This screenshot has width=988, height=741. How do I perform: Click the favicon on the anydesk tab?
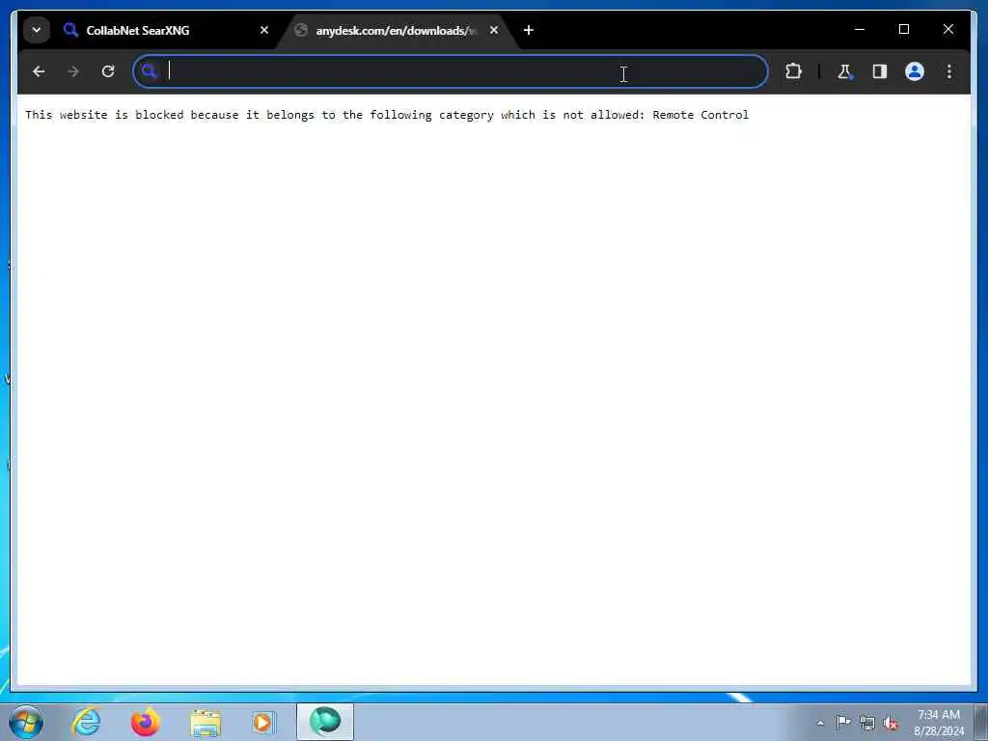pyautogui.click(x=301, y=30)
